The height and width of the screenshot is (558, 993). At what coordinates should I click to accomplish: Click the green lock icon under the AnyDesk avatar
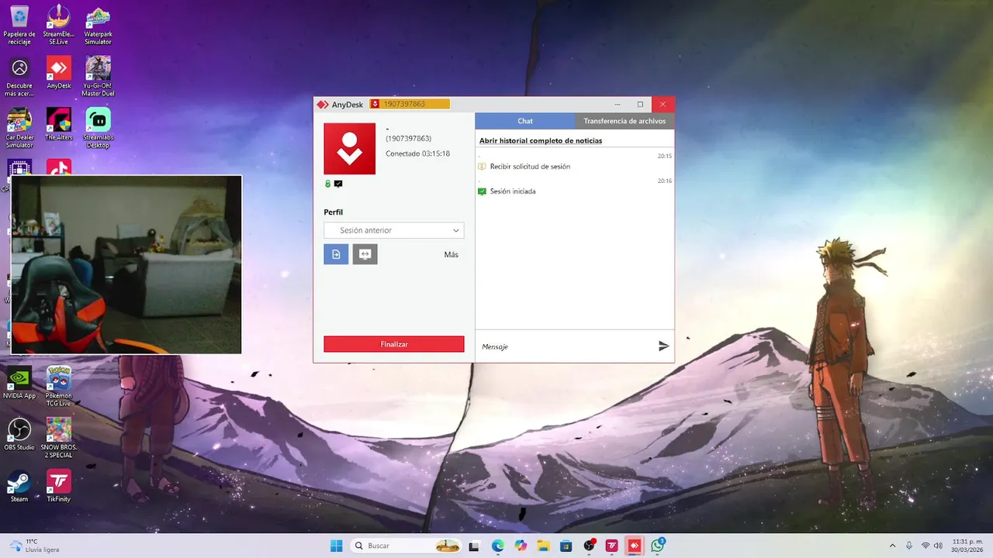pos(327,184)
